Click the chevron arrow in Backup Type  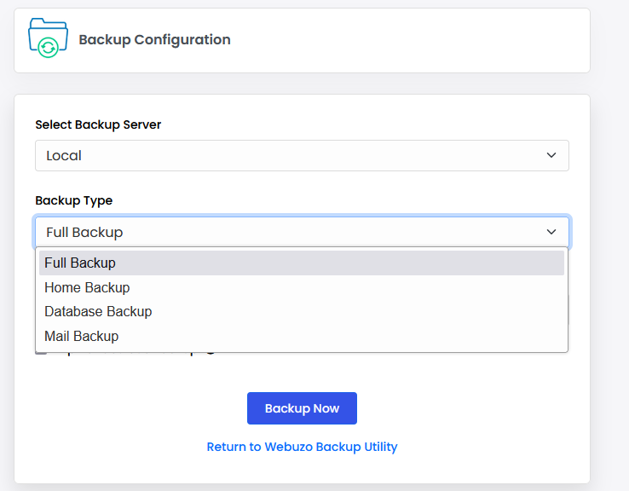point(551,232)
